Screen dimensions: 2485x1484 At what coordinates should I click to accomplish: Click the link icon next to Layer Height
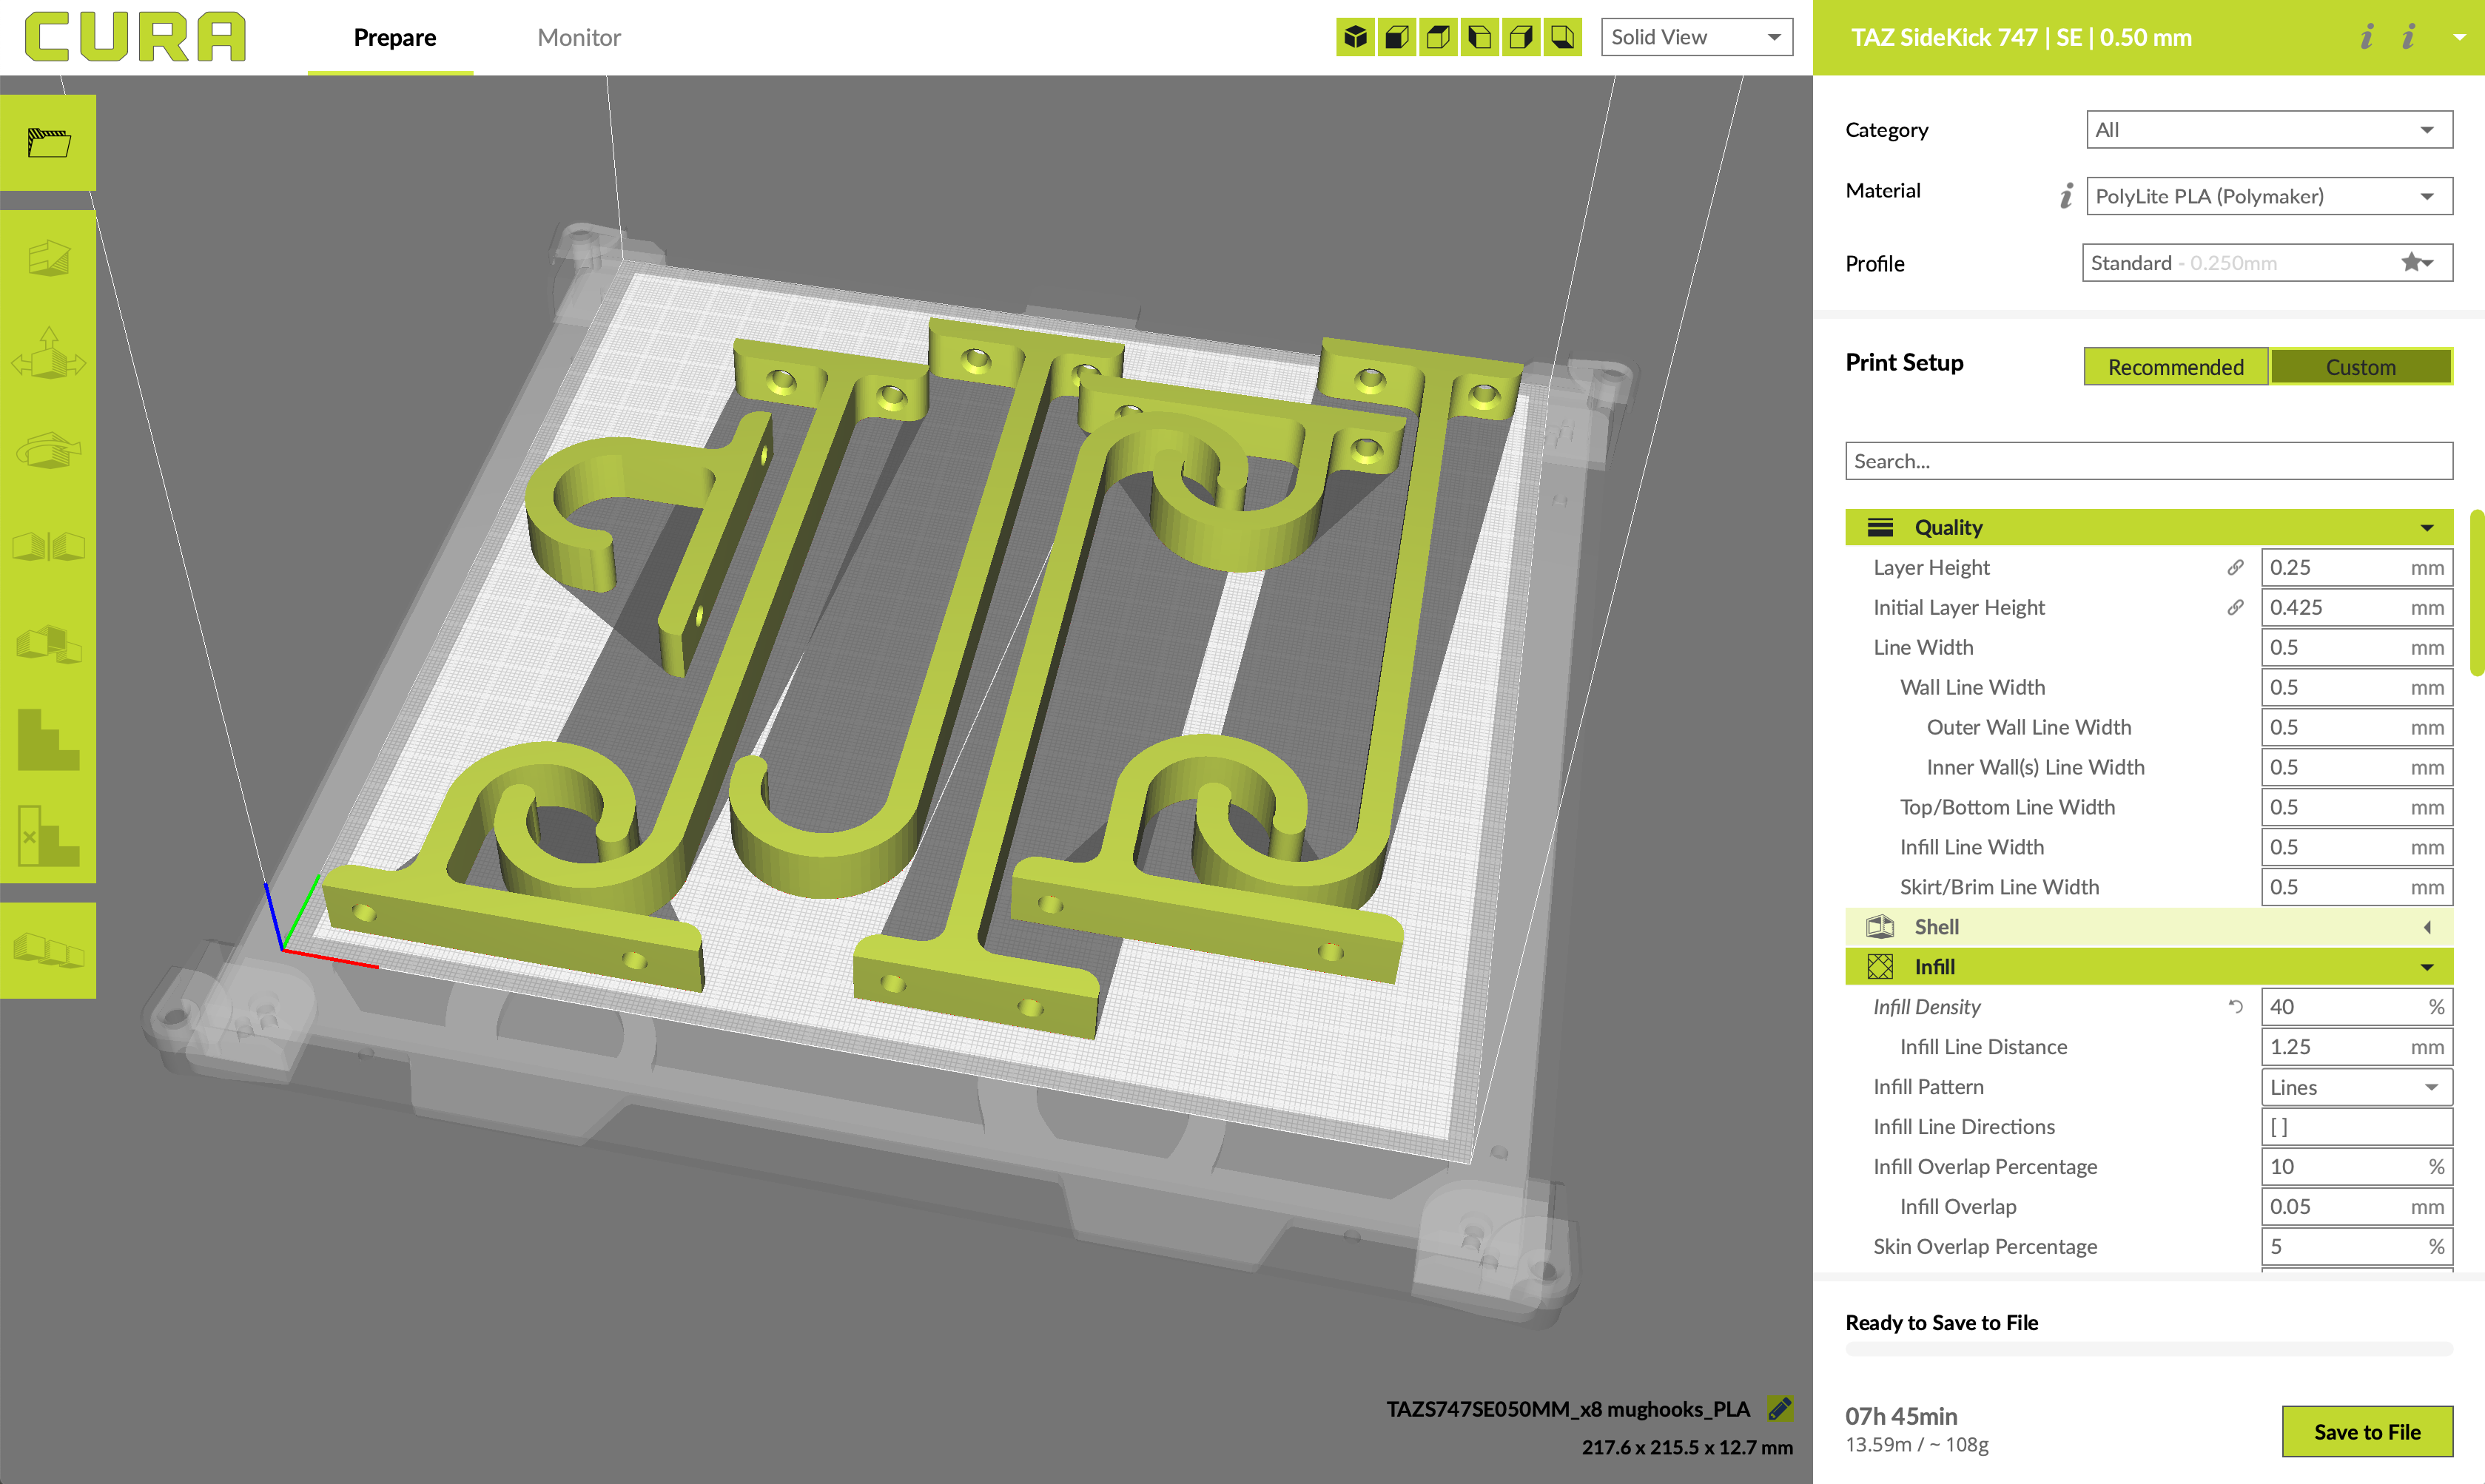pyautogui.click(x=2235, y=567)
